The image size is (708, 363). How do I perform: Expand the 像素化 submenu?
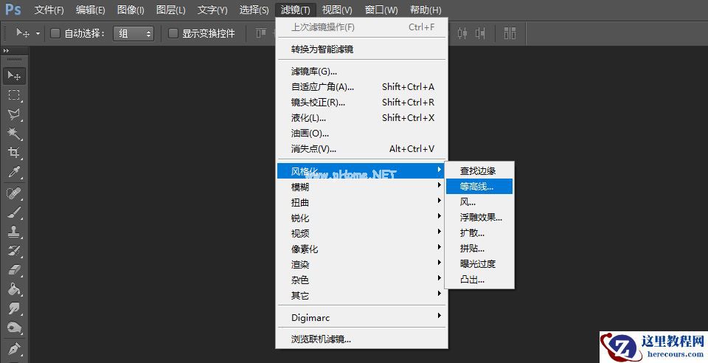(361, 249)
